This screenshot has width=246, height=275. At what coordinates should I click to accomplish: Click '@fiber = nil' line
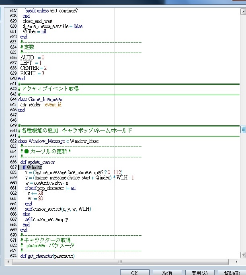[35, 32]
